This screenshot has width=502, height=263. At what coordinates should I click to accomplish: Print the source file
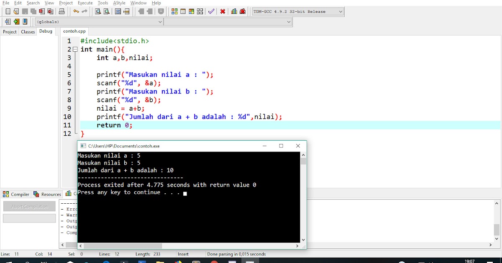point(61,11)
